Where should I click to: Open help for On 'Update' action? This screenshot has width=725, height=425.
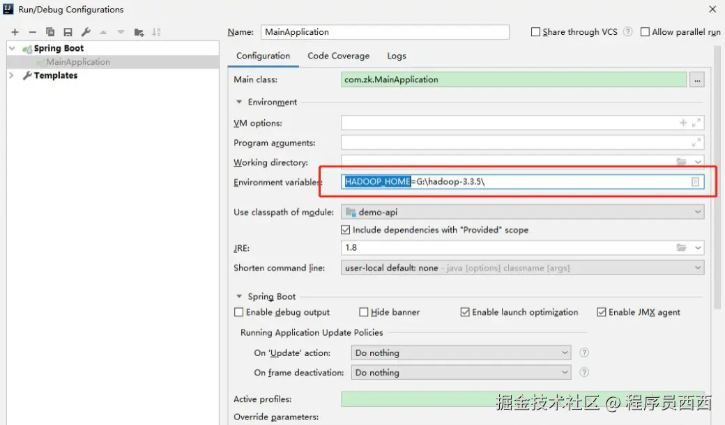(584, 353)
